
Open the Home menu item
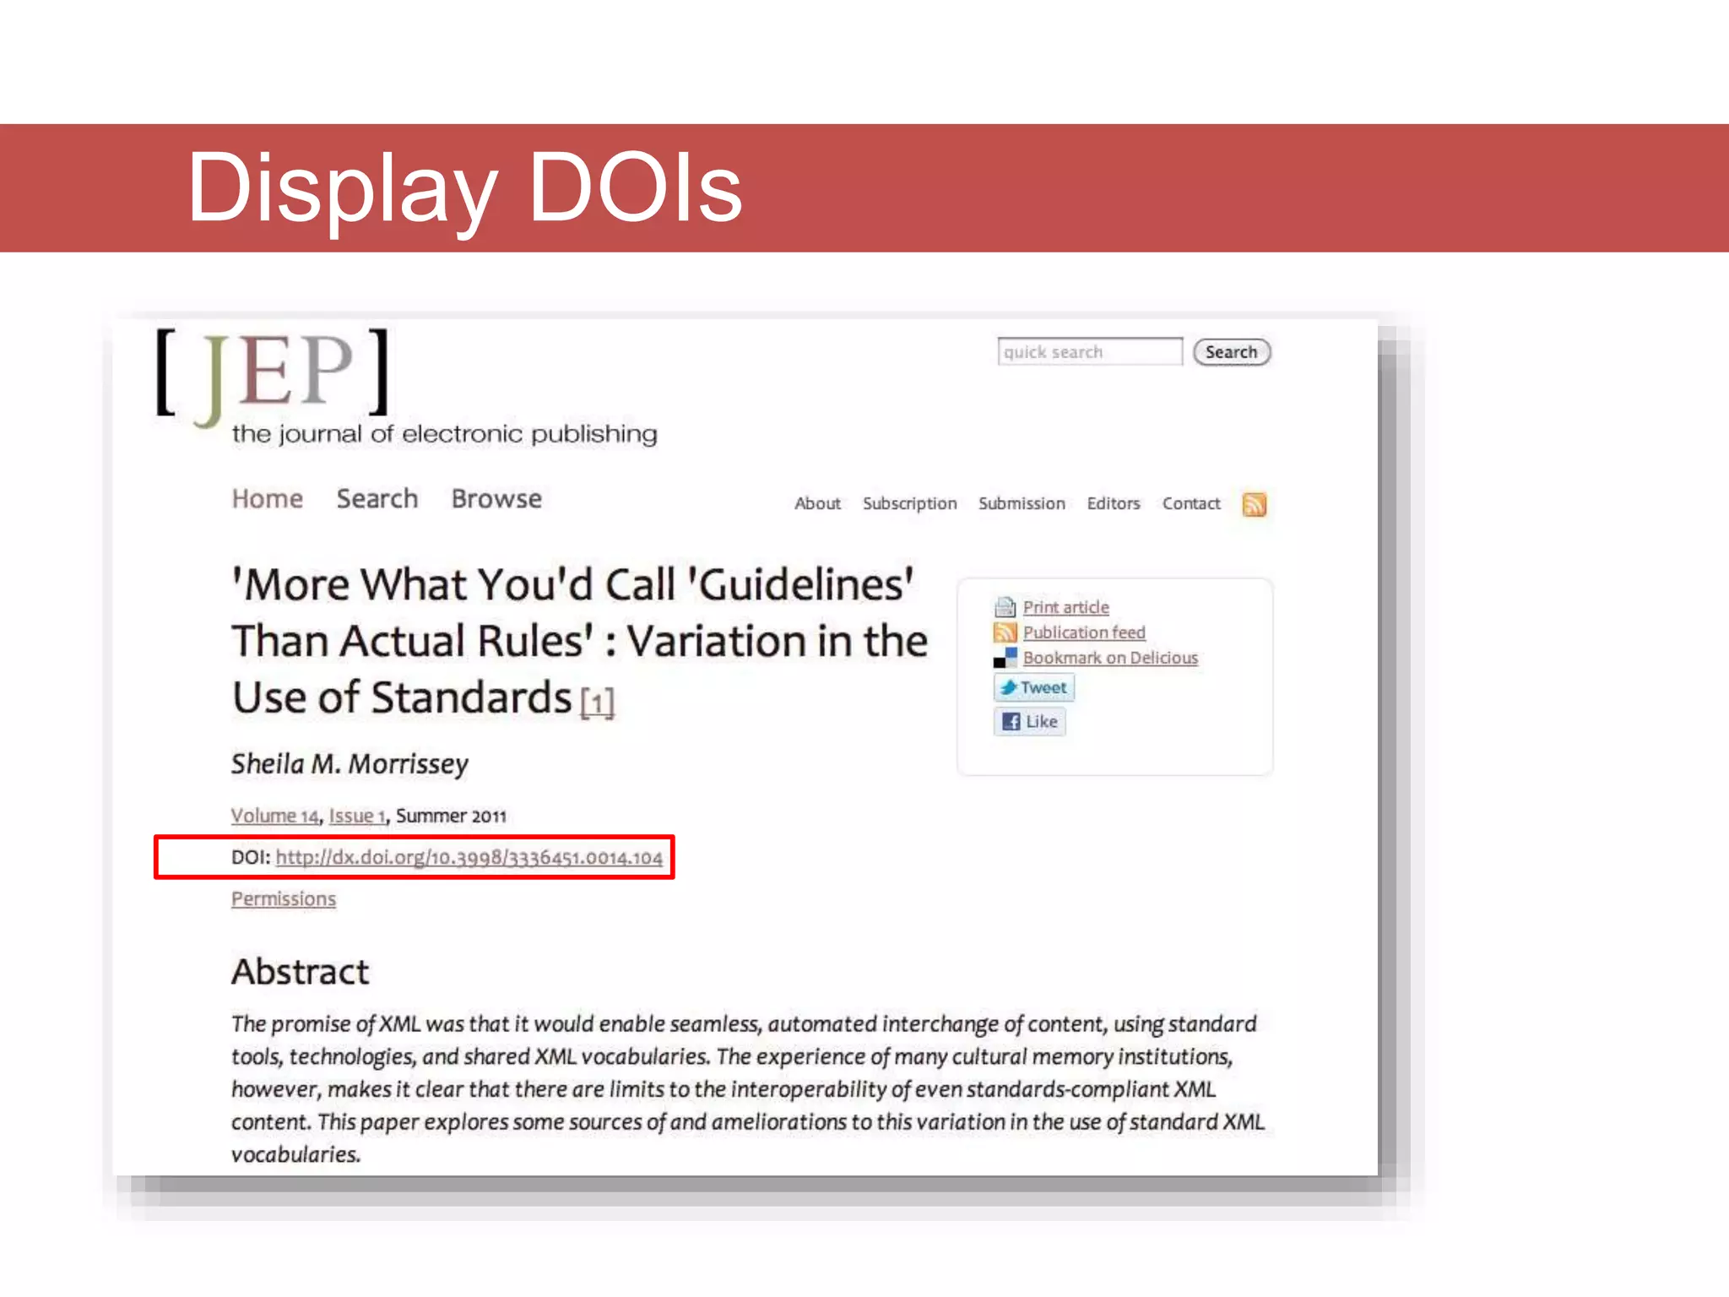pyautogui.click(x=267, y=499)
